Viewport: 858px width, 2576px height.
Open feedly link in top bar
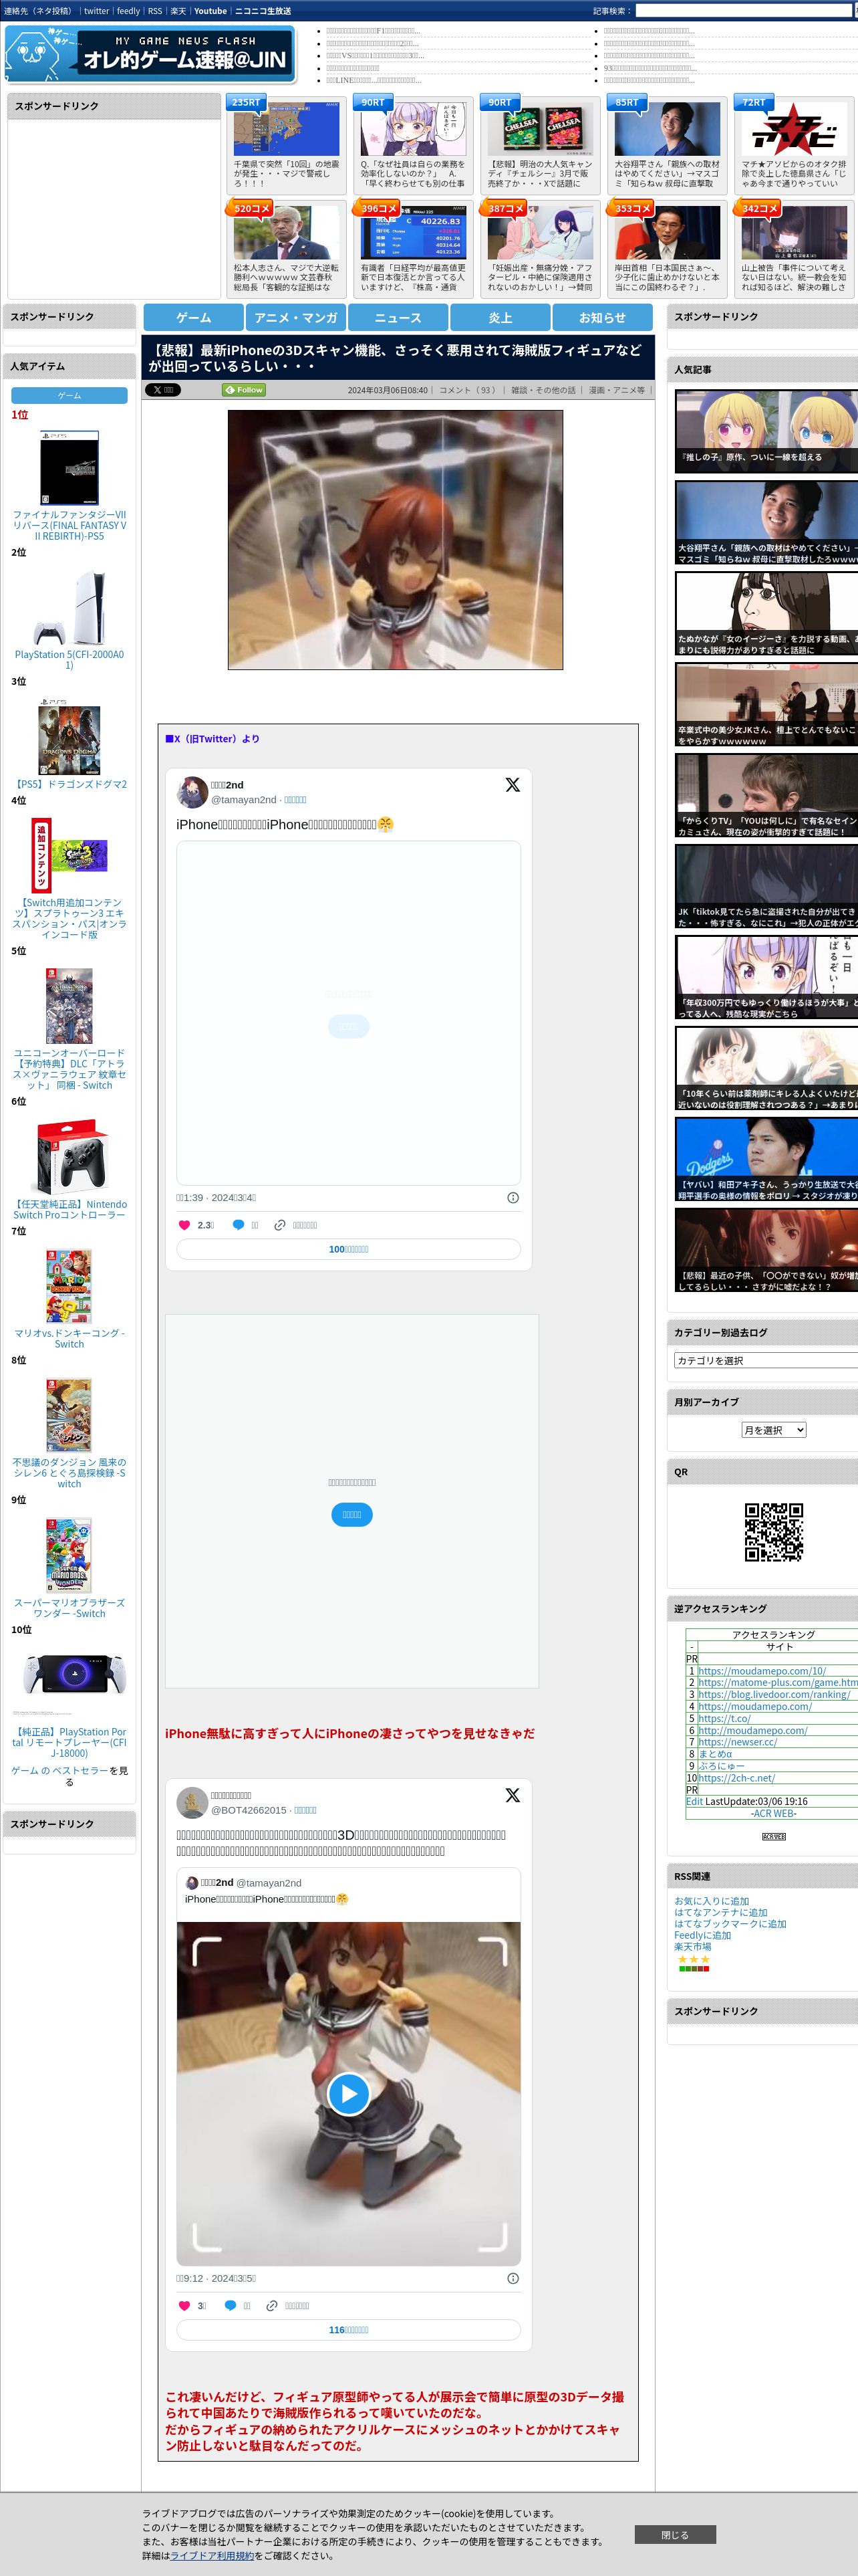[x=128, y=11]
